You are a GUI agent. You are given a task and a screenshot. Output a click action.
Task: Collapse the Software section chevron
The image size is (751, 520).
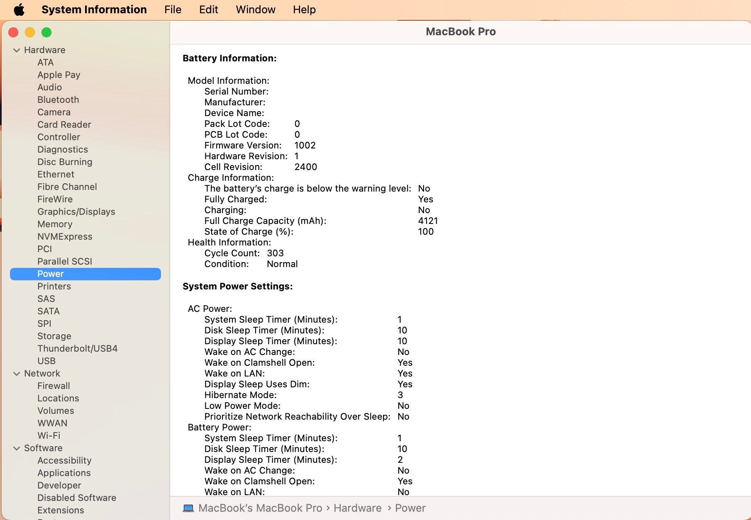(17, 448)
